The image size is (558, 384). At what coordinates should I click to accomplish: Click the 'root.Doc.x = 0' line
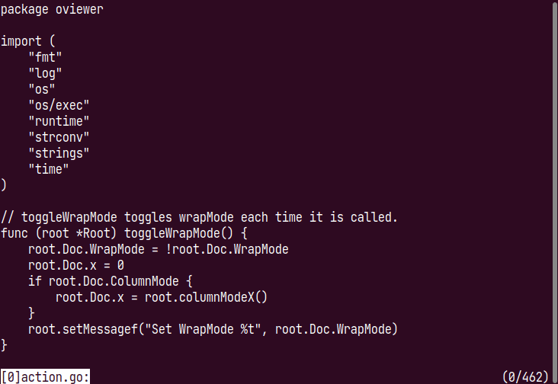(76, 265)
